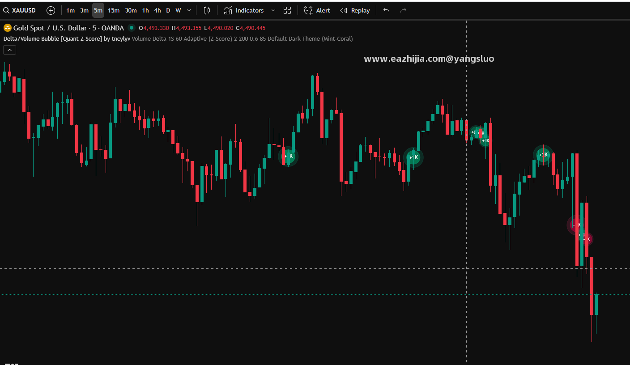Open the candlestick chart type selector
The width and height of the screenshot is (630, 365).
pyautogui.click(x=207, y=10)
